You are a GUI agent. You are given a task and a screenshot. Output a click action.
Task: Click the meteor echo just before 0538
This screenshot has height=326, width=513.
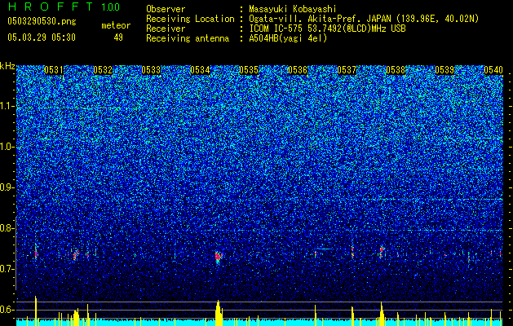382,252
